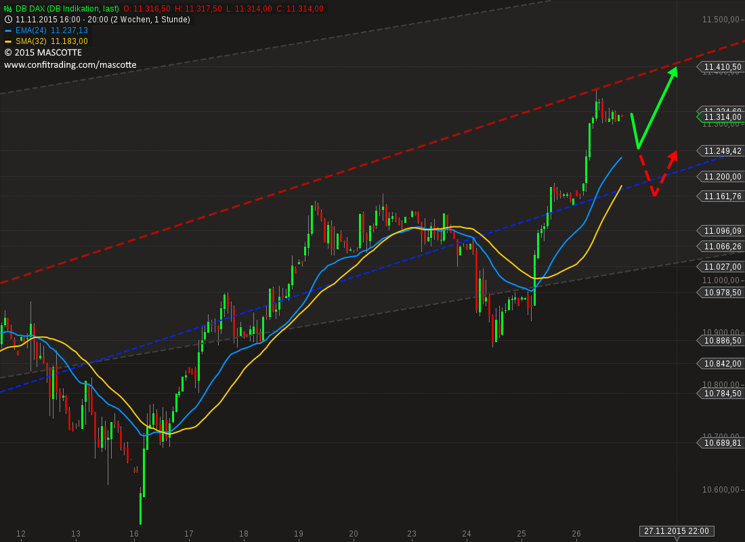
Task: Click the EMA(24) indicator label text
Action: pyautogui.click(x=31, y=30)
